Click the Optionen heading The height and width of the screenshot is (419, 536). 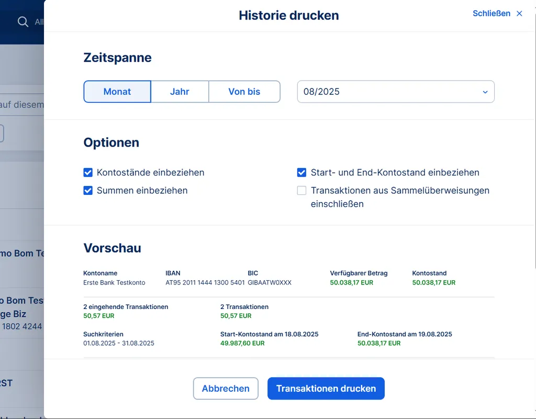[111, 142]
